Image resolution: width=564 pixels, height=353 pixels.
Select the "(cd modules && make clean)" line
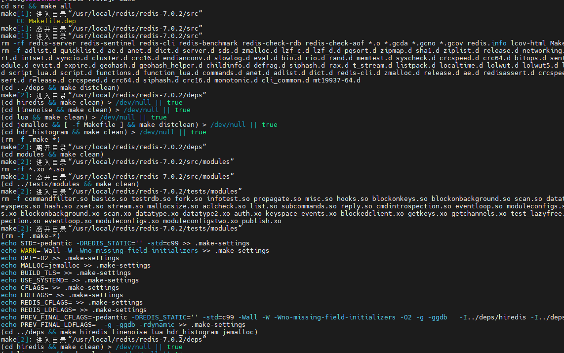pos(52,154)
